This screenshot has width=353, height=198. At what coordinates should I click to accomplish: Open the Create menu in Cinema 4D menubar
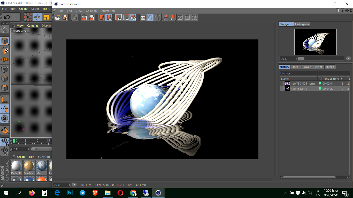23,9
